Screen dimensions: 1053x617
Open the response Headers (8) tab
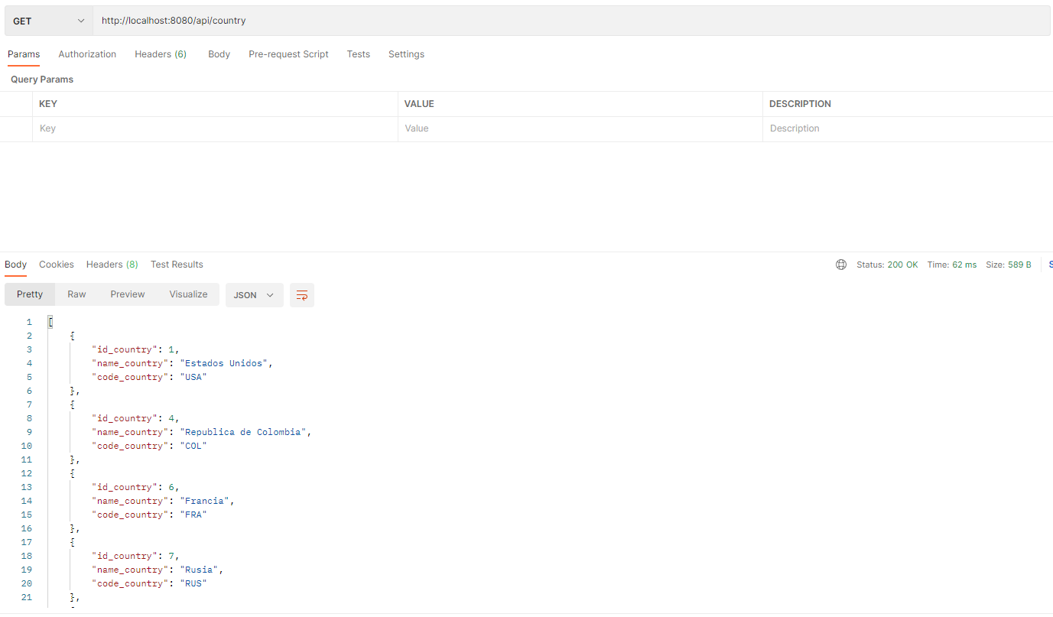click(x=112, y=264)
